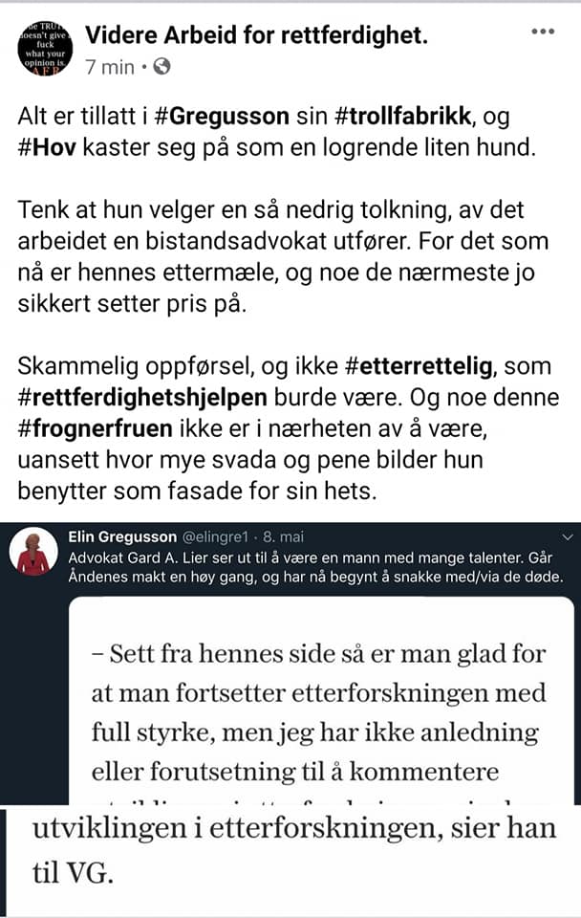The width and height of the screenshot is (581, 918).
Task: Follow the #trollfabrikk hashtag
Action: (403, 116)
